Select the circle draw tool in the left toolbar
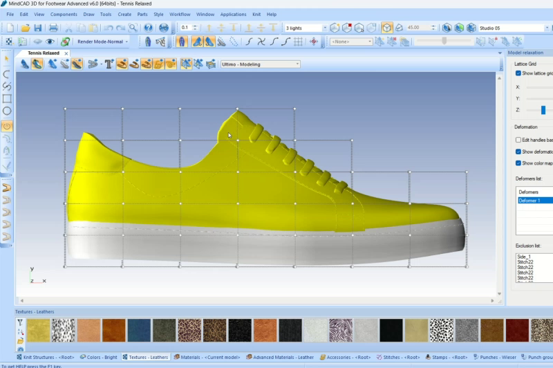 7,111
